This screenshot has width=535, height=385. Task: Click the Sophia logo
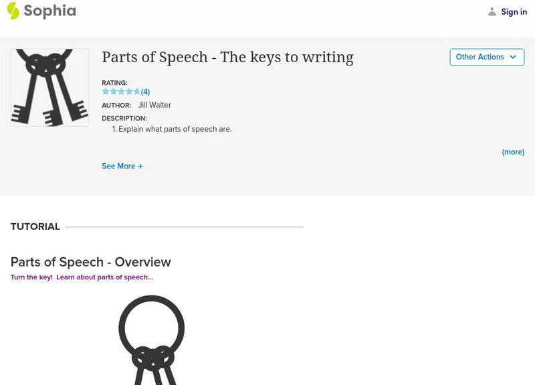pos(41,11)
